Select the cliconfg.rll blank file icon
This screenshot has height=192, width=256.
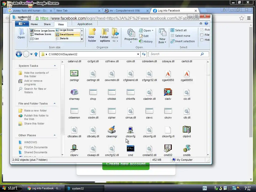coord(168,130)
